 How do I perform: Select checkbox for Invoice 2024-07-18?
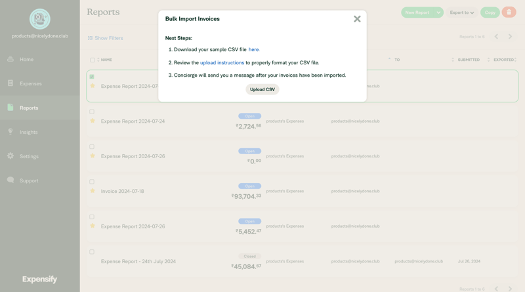pyautogui.click(x=92, y=182)
